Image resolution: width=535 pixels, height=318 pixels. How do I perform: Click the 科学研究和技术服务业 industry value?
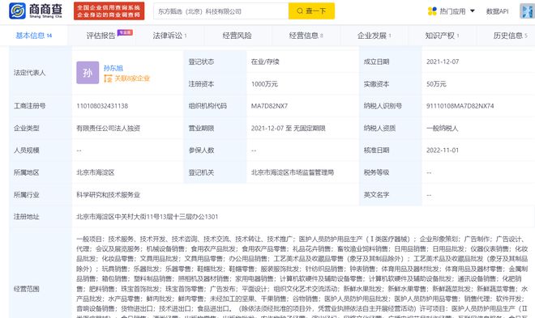pos(108,195)
